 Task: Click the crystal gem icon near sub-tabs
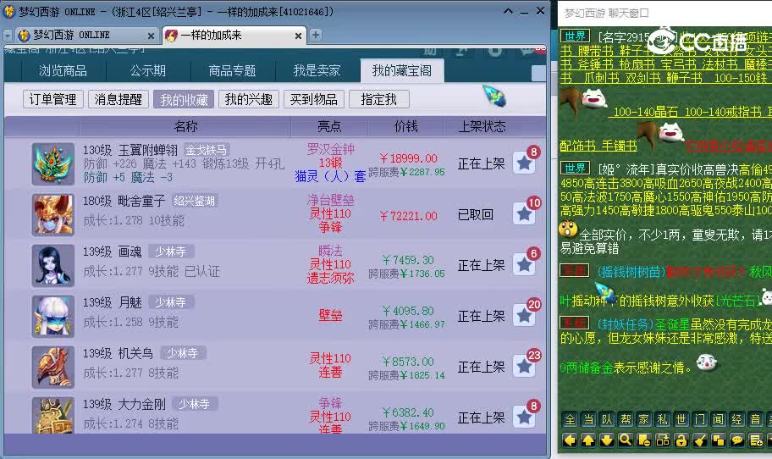click(x=494, y=96)
